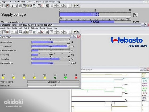Click red X stop icon in back window toolbar
Image resolution: width=149 pixels, height=112 pixels.
pos(8,6)
